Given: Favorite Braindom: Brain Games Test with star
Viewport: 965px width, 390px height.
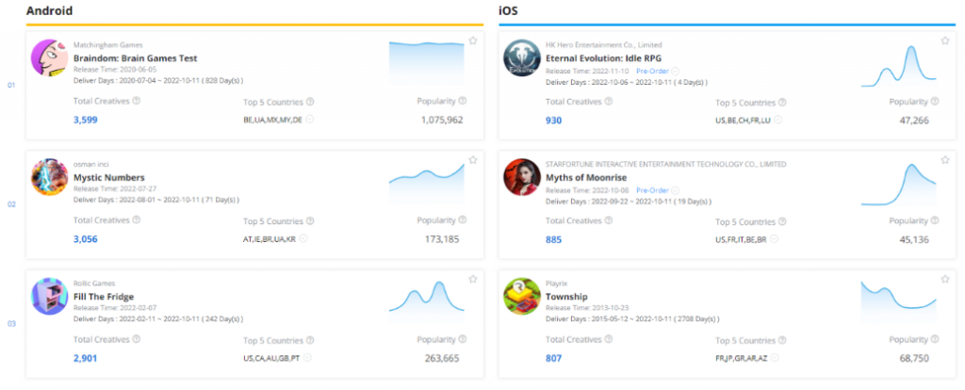Looking at the screenshot, I should [x=473, y=41].
